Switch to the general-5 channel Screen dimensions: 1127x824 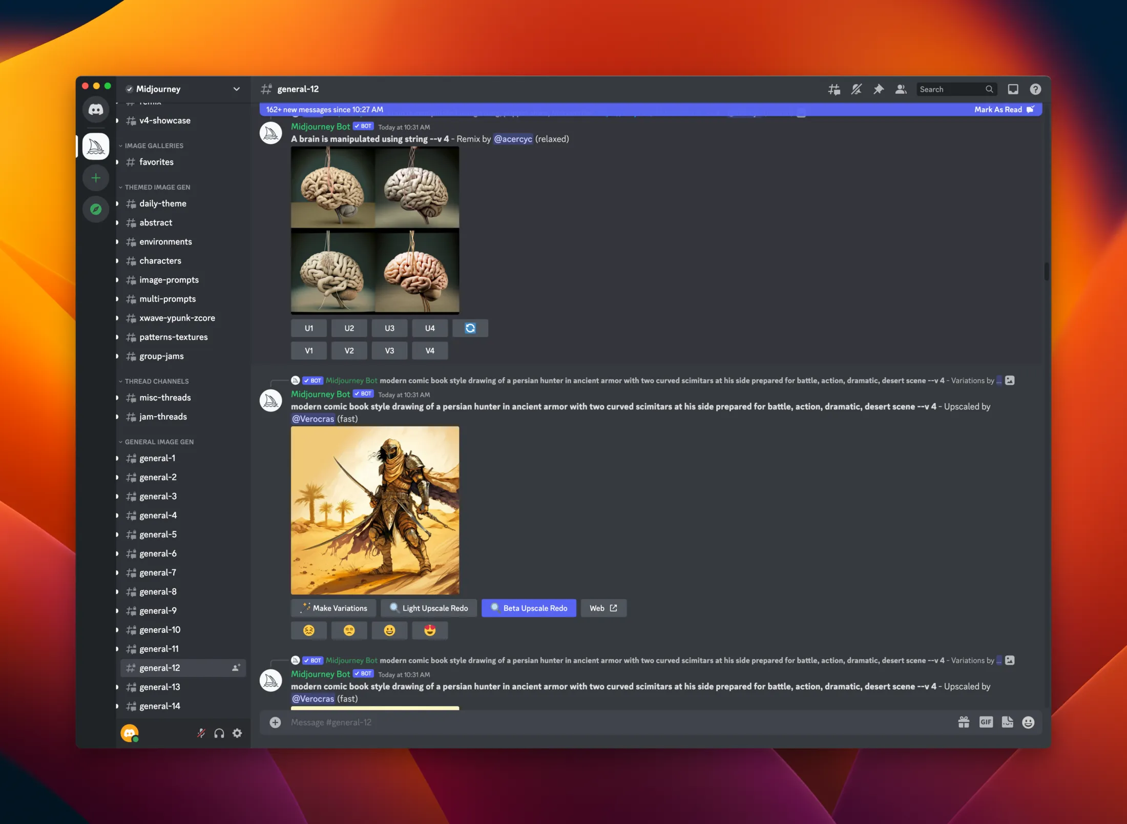(158, 534)
